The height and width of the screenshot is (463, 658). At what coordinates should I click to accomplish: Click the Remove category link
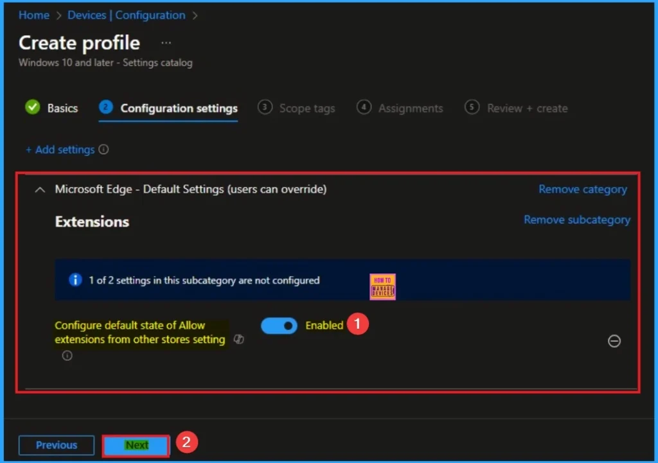pyautogui.click(x=582, y=189)
